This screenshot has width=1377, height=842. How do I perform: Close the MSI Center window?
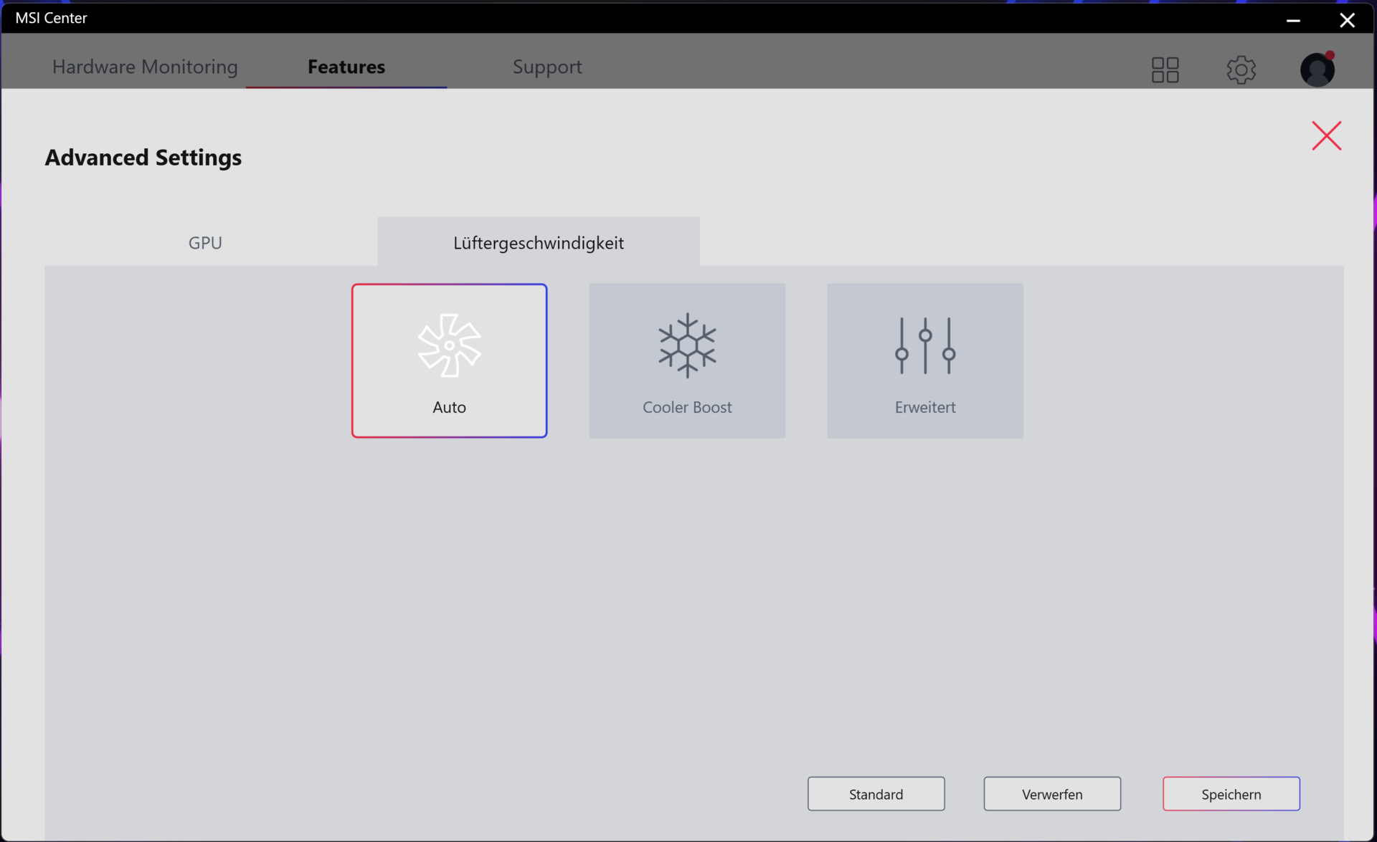[x=1347, y=19]
